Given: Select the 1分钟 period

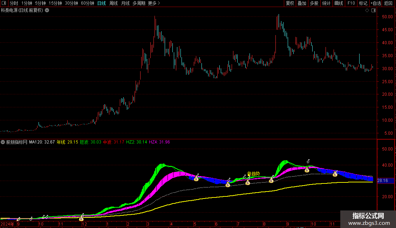Looking at the screenshot, I should tap(27, 3).
